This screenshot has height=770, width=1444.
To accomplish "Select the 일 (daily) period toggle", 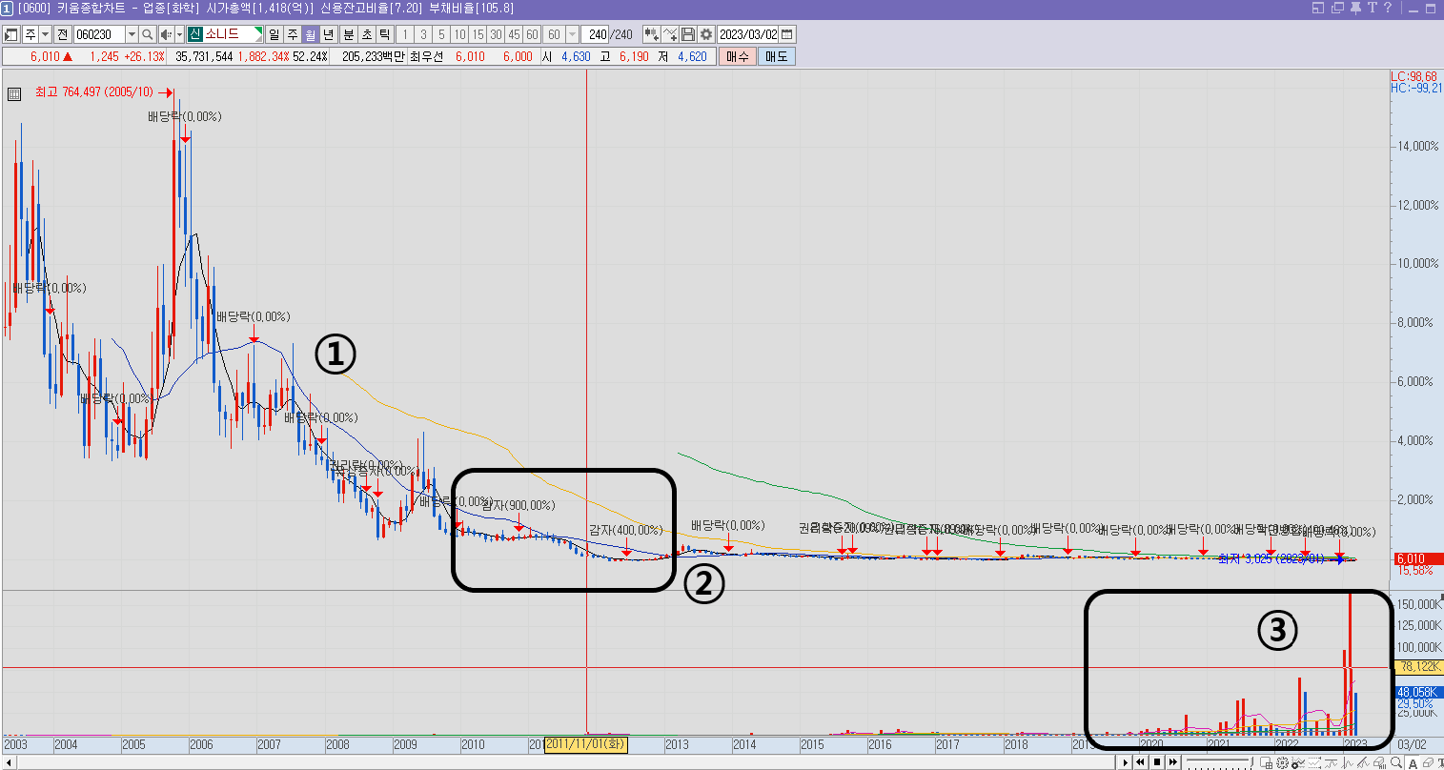I will [274, 34].
